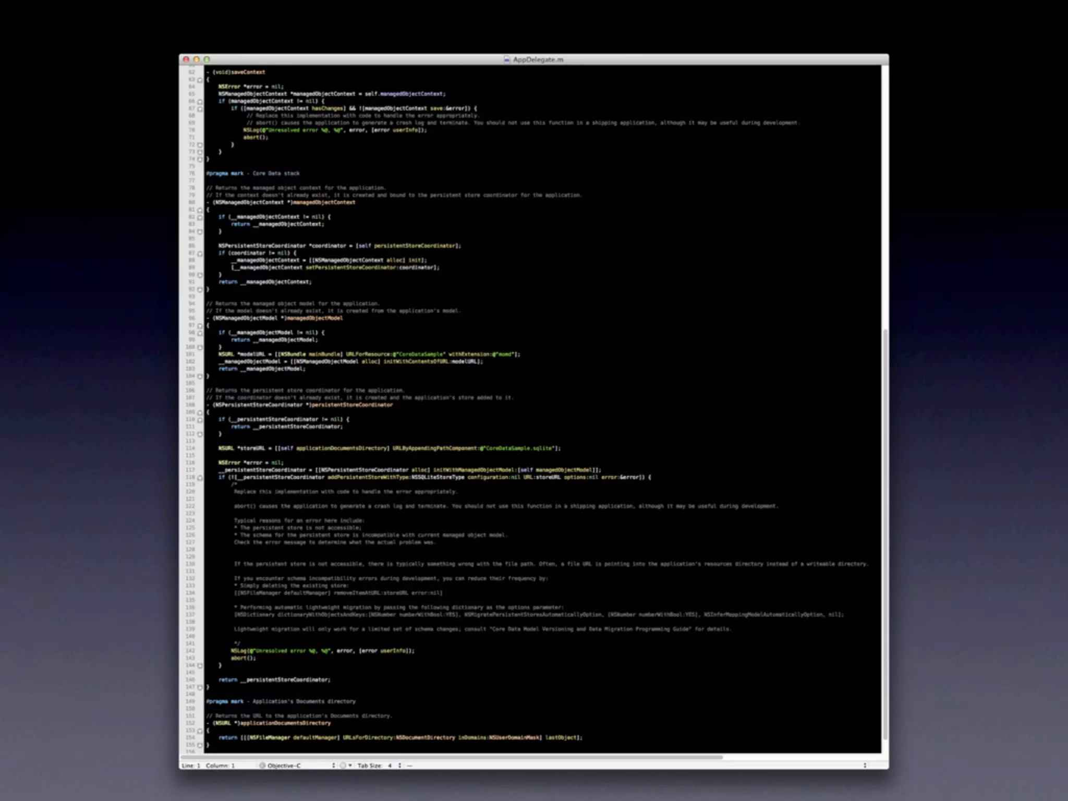Collapse the block at line 118

click(x=200, y=478)
